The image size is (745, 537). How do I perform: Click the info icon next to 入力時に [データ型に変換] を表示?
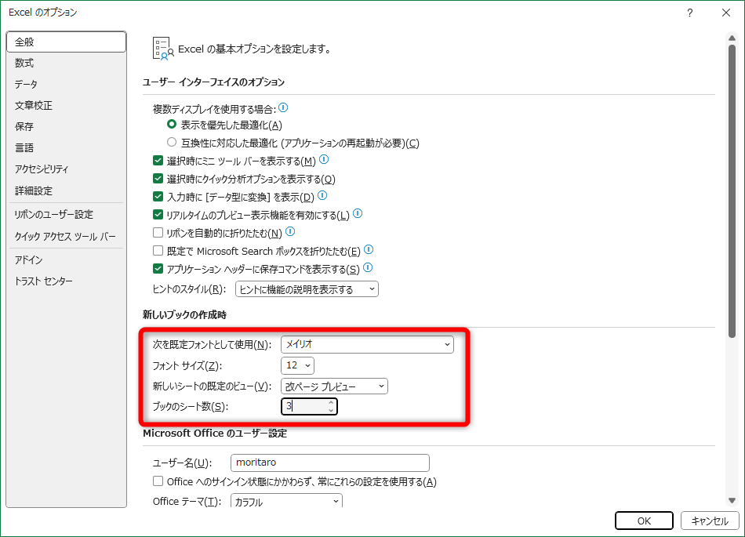[x=322, y=195]
